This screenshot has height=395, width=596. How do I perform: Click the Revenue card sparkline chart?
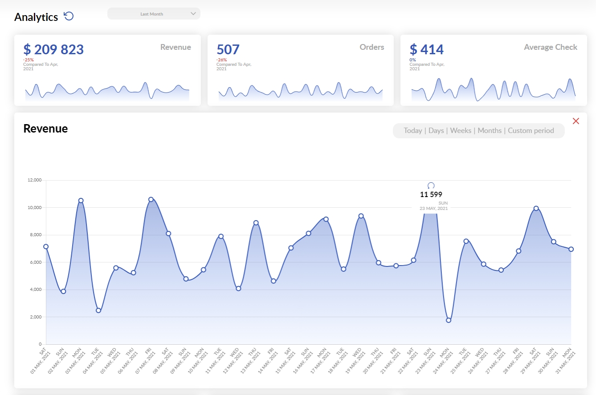tap(107, 91)
